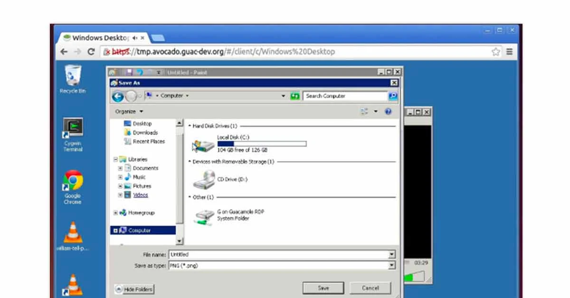Expand the Documents tree node
Screen dimensions: 570x298
tap(120, 168)
